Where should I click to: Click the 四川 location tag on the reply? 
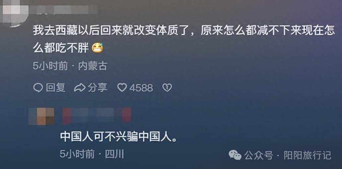tap(115, 154)
